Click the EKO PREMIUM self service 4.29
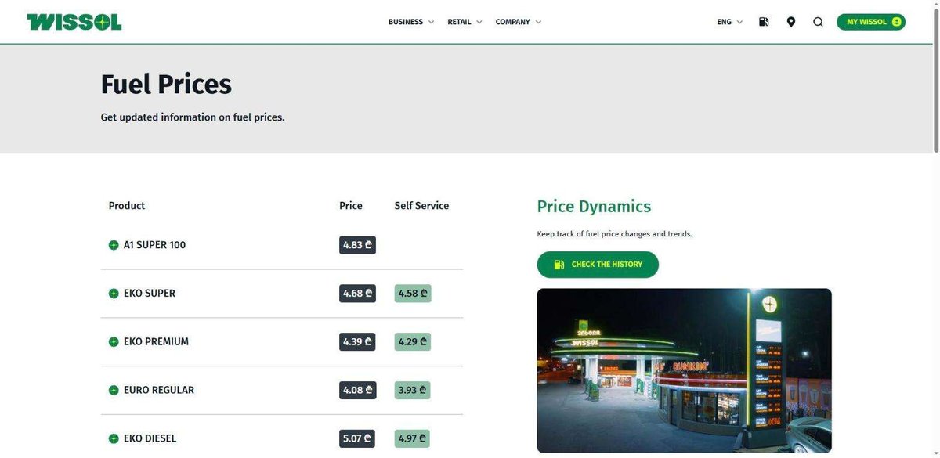The width and height of the screenshot is (940, 458). point(413,342)
